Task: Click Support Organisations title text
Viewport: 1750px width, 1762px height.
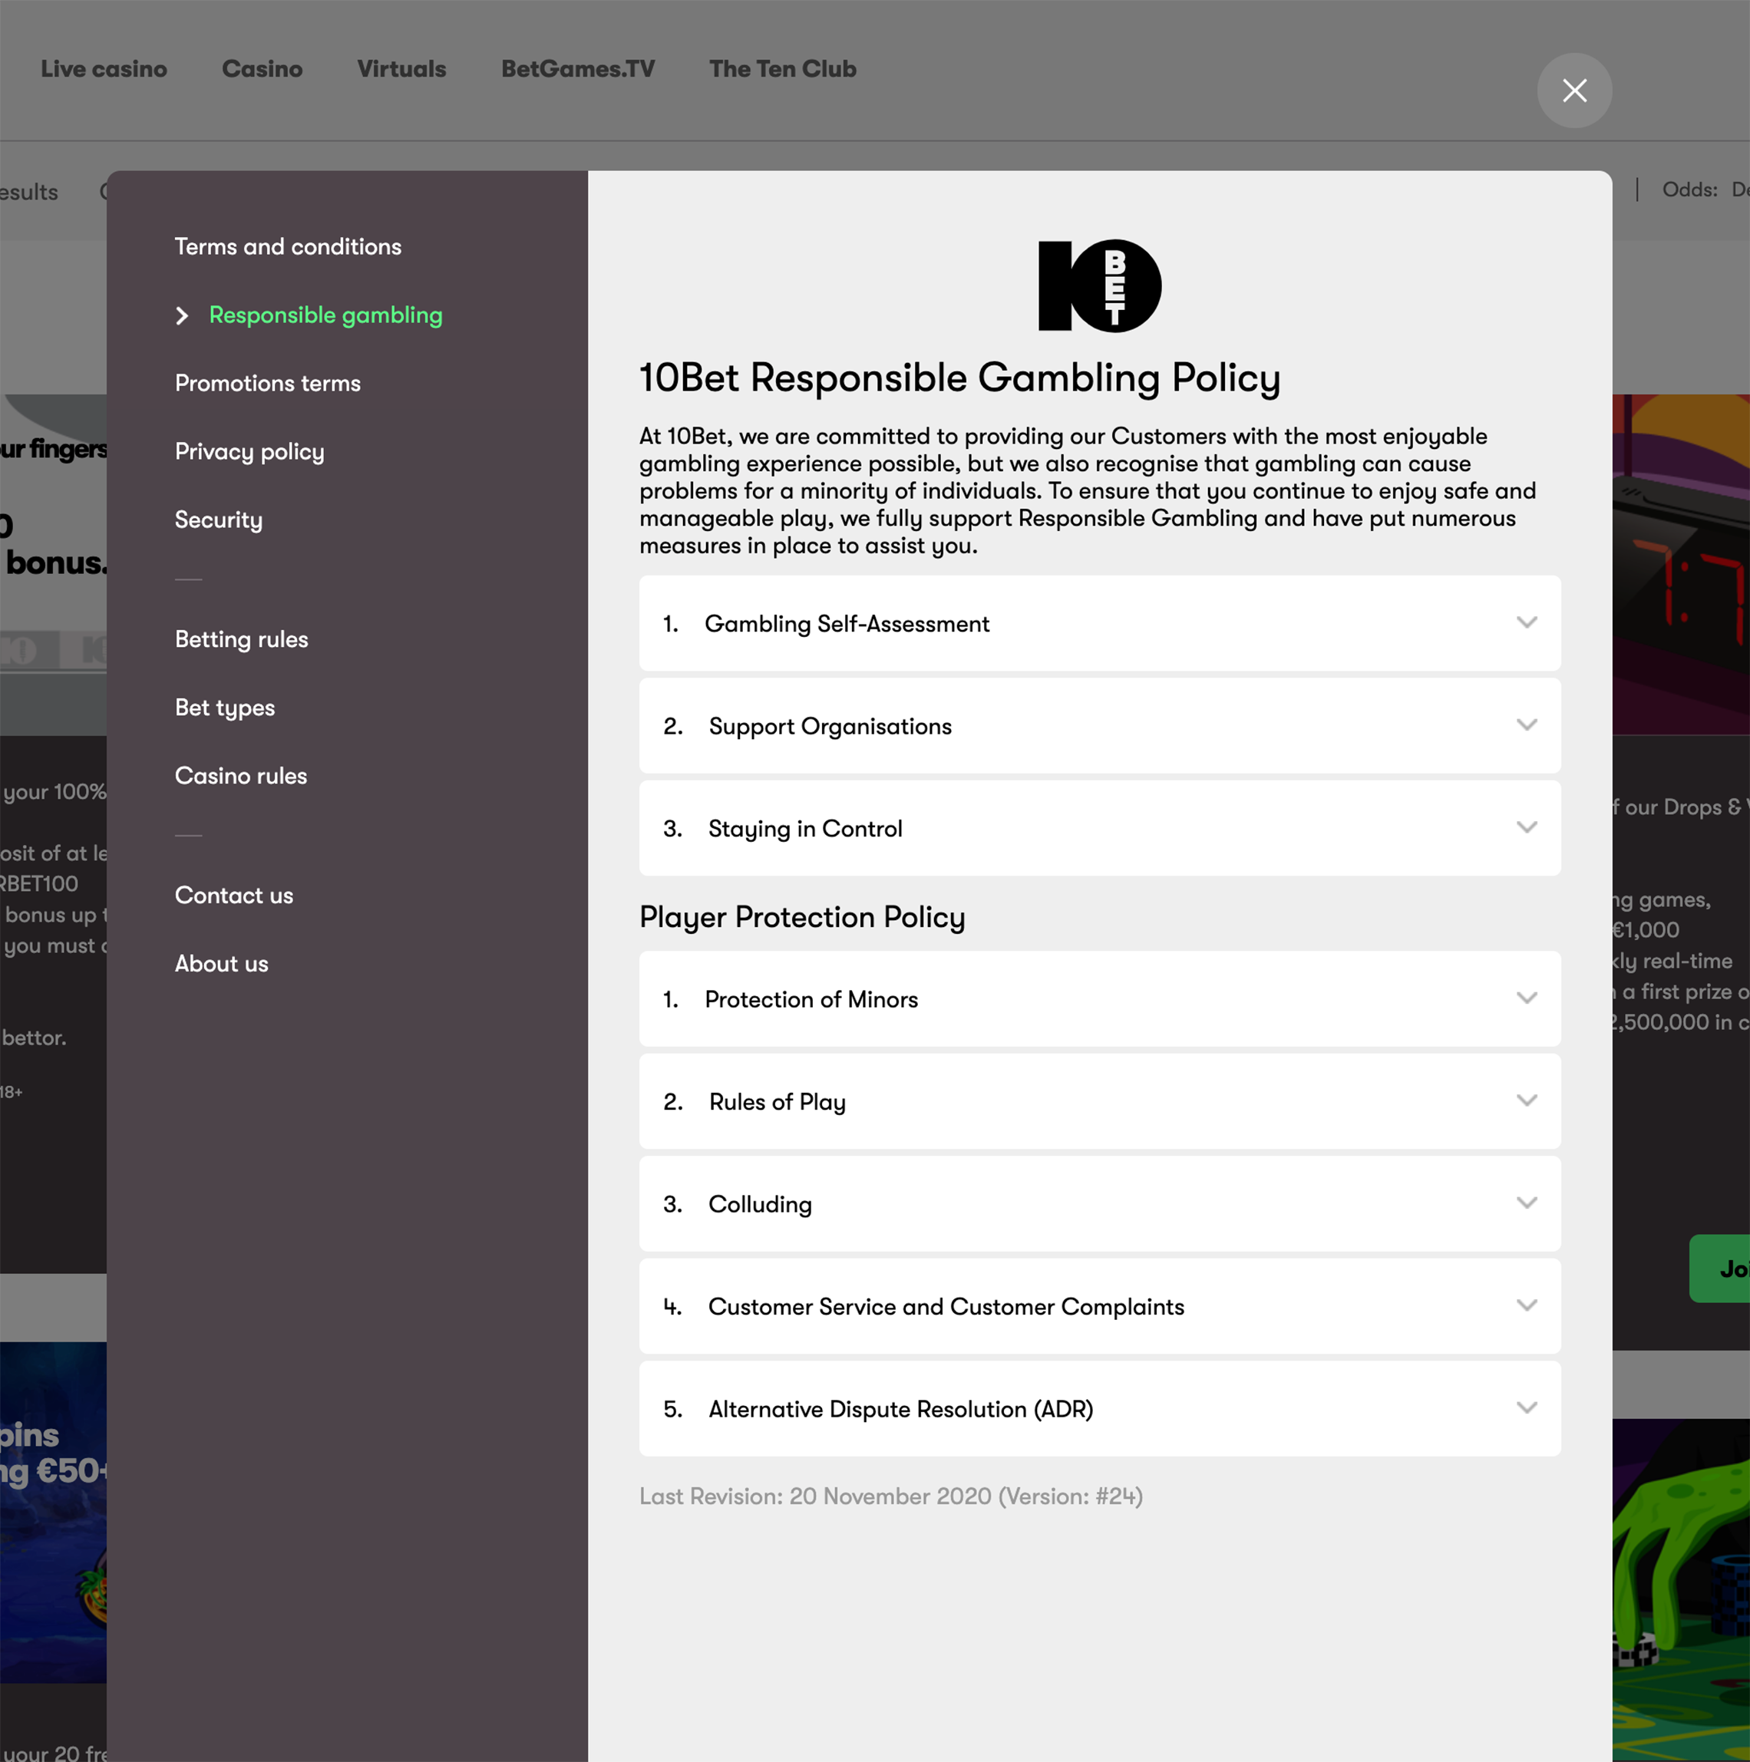Action: click(830, 726)
